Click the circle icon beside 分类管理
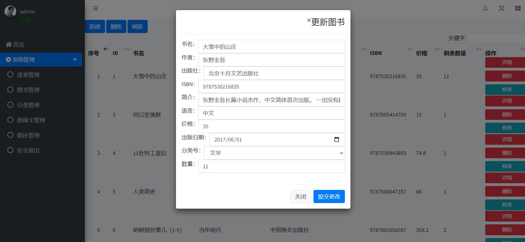525x242 pixels. tap(10, 105)
